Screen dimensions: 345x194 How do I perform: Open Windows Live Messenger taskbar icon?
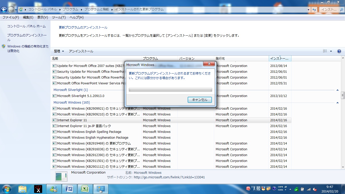click(54, 189)
